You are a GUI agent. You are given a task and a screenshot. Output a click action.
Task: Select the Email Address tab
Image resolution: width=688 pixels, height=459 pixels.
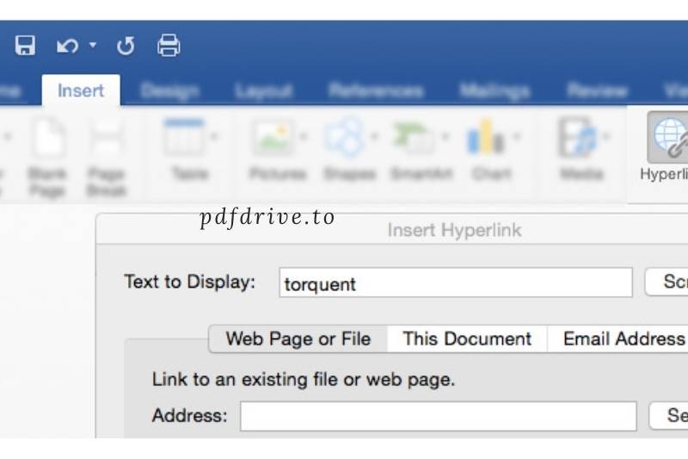[617, 338]
